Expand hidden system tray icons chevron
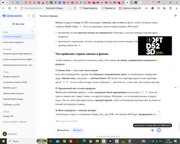 tap(150, 141)
